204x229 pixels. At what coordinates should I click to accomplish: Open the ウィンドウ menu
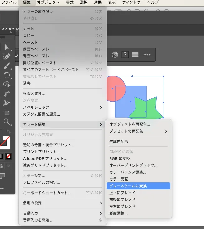[131, 2]
